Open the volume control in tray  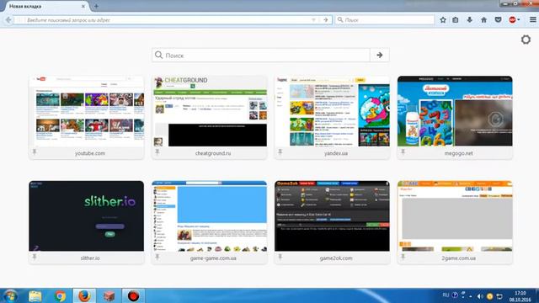[x=480, y=296]
